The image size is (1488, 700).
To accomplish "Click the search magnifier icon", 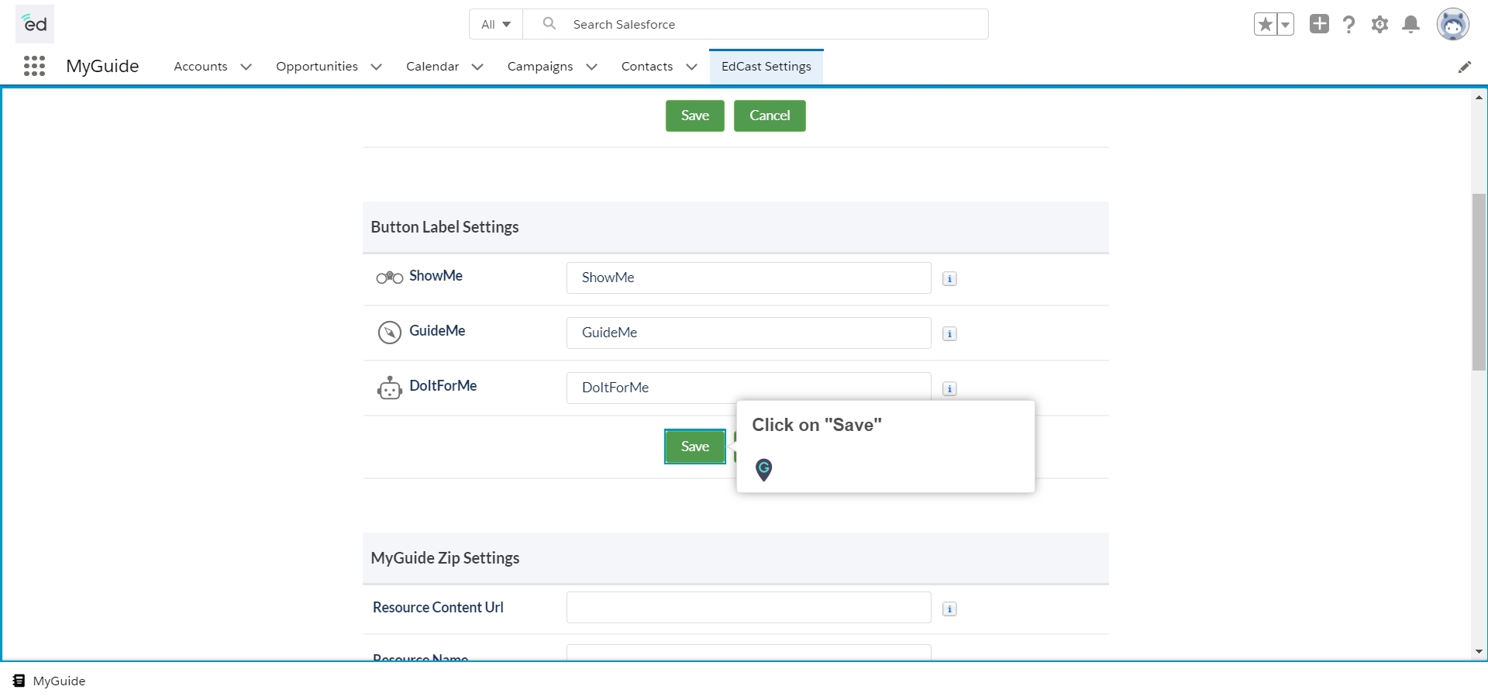I will point(549,23).
